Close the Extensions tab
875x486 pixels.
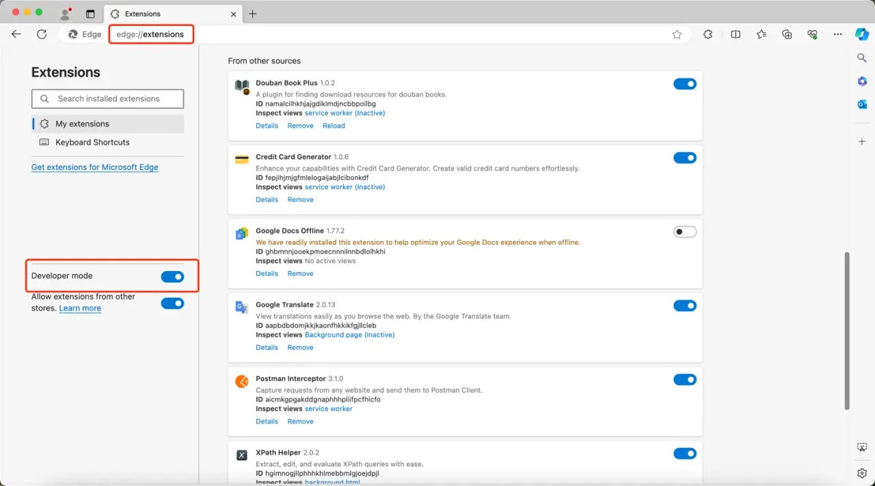[234, 14]
